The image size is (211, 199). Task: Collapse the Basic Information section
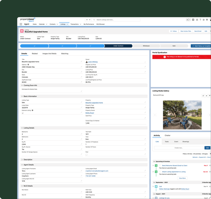pos(22,96)
